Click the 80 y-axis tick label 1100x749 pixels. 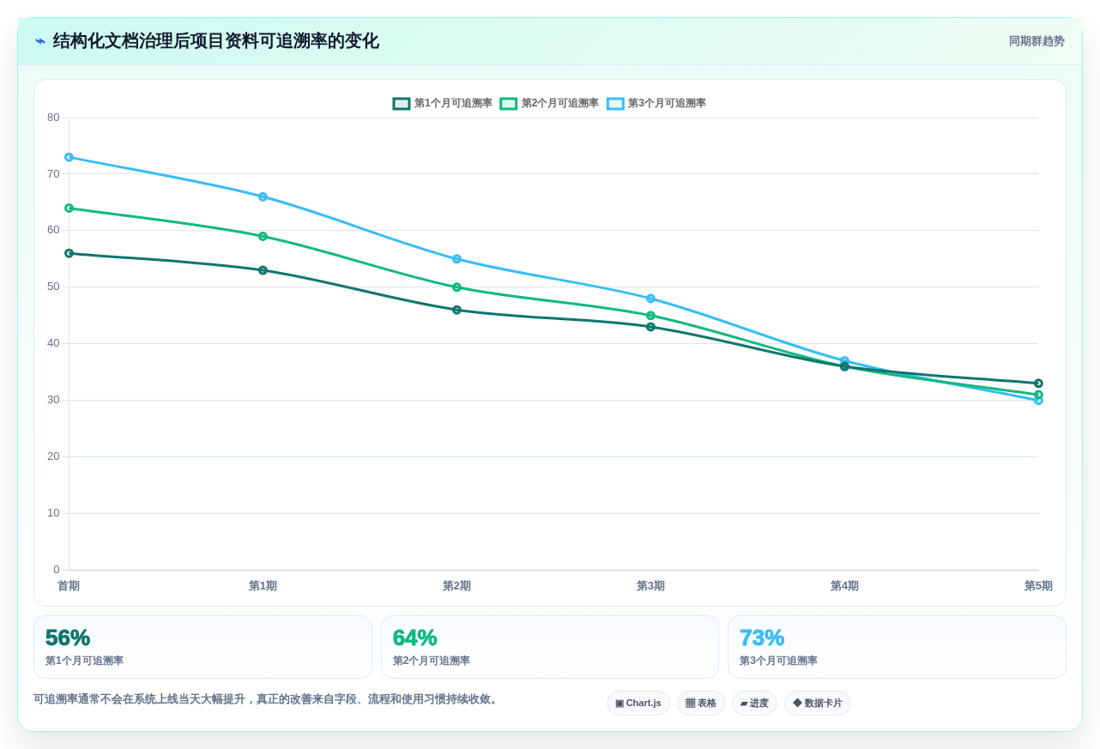[x=53, y=118]
